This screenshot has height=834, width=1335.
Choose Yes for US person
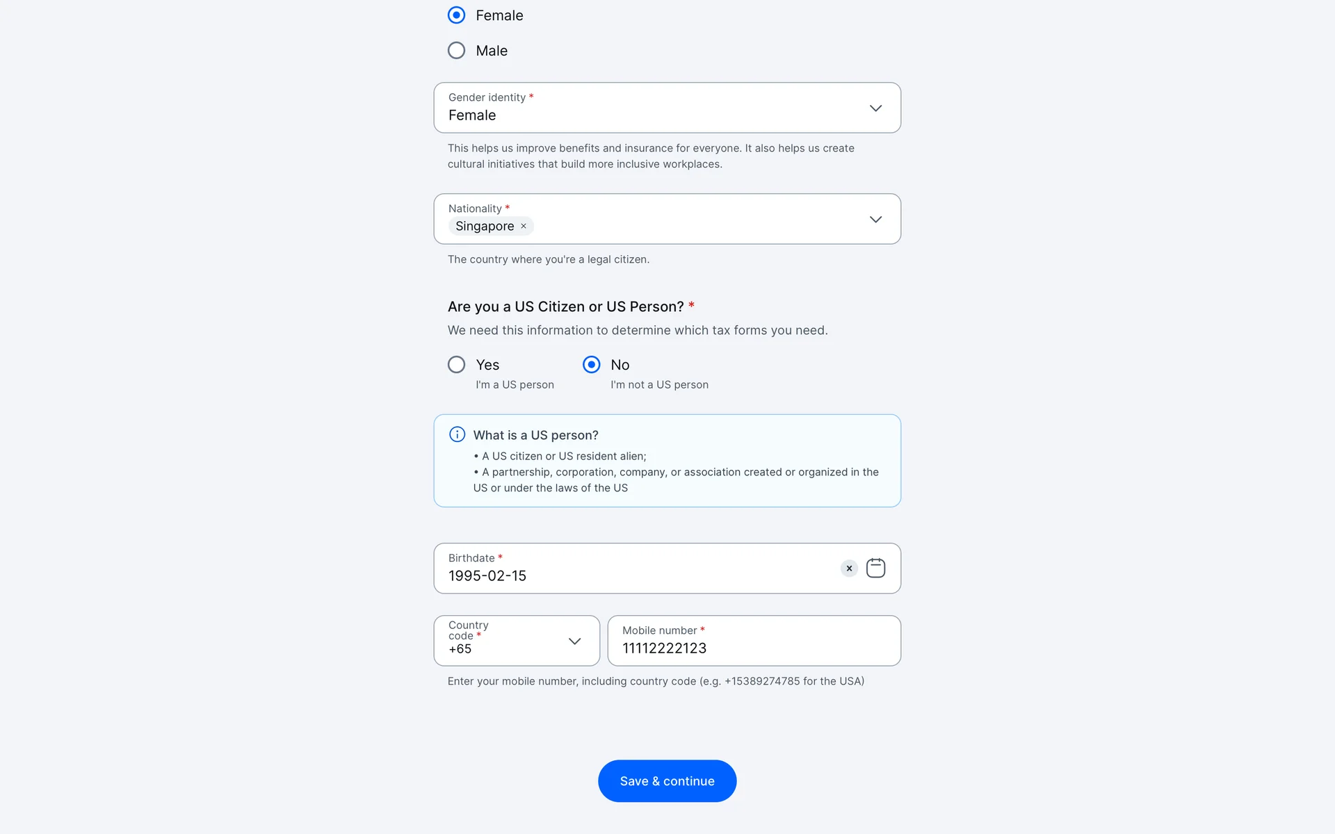456,364
